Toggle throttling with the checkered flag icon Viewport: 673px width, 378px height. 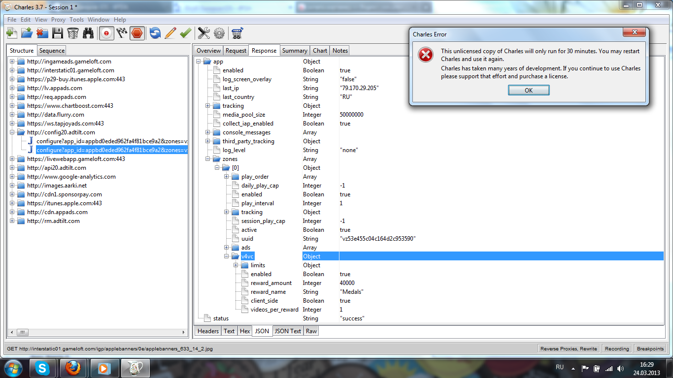point(122,33)
